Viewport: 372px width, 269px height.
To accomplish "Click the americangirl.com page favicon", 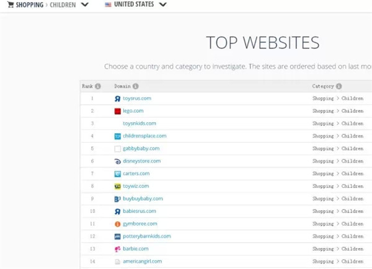I will coord(117,262).
